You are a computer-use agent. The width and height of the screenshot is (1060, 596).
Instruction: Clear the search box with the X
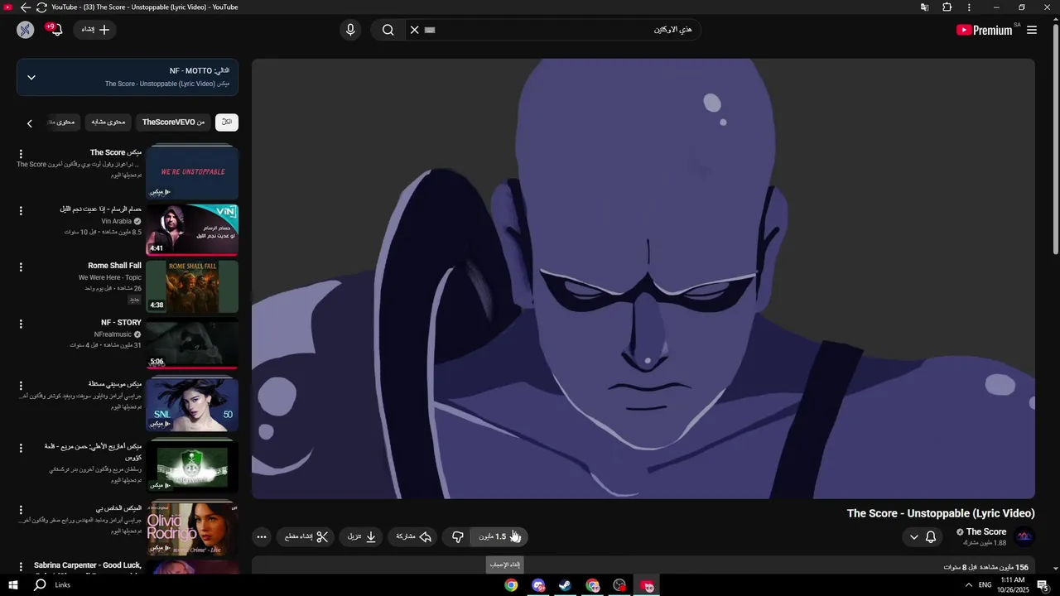415,30
